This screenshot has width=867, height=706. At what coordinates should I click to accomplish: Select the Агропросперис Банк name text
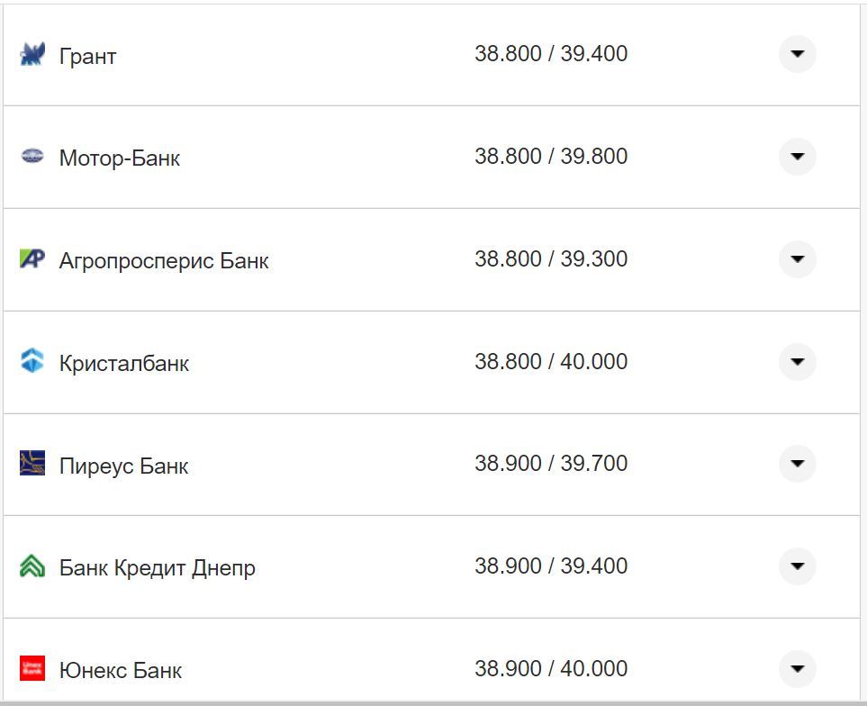click(x=164, y=261)
